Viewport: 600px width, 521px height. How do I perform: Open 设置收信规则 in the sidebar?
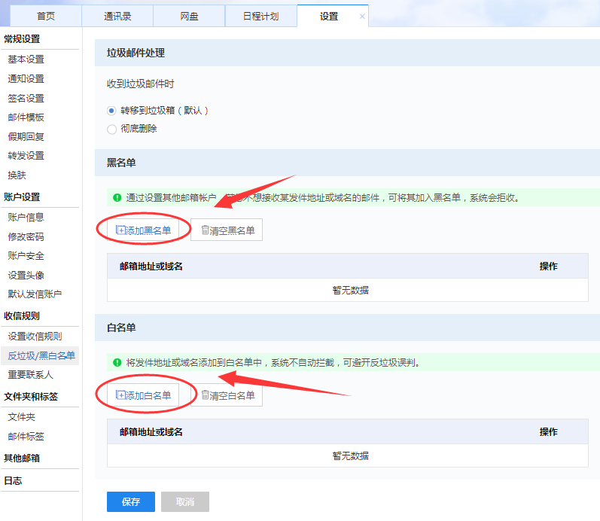[x=35, y=336]
